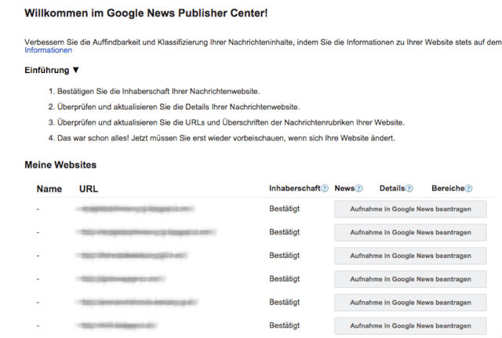This screenshot has width=502, height=338.
Task: Select Bestätigt status in sixth row
Action: [x=284, y=325]
